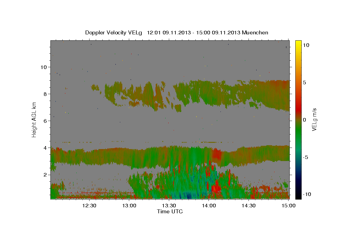Click the 15:00 time axis label
The height and width of the screenshot is (239, 358).
[x=288, y=206]
